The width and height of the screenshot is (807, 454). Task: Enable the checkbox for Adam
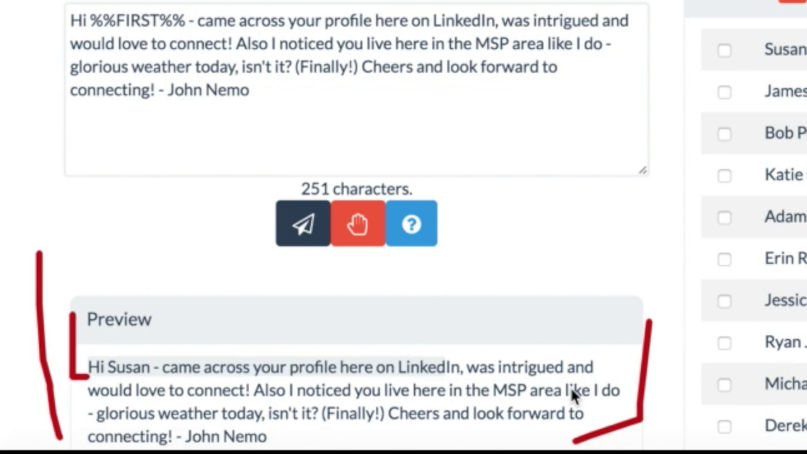tap(724, 218)
